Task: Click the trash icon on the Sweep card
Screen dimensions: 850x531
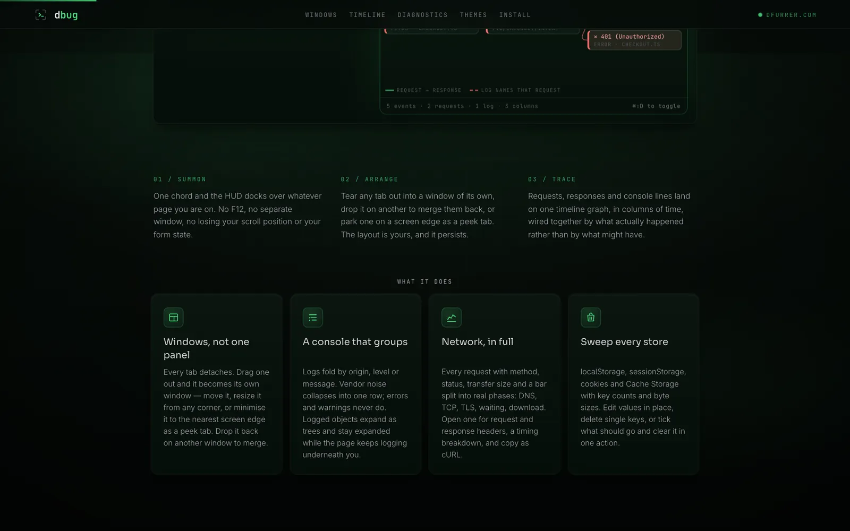Action: 590,318
